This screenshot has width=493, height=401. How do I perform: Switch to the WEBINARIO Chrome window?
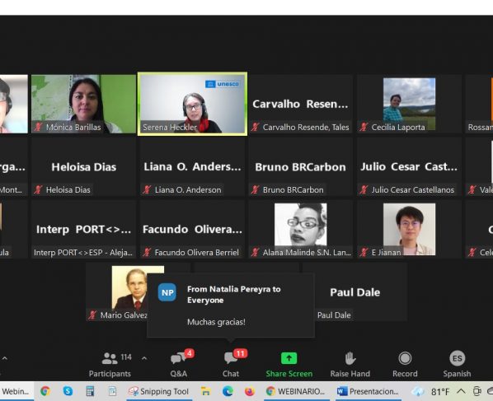[x=296, y=391]
